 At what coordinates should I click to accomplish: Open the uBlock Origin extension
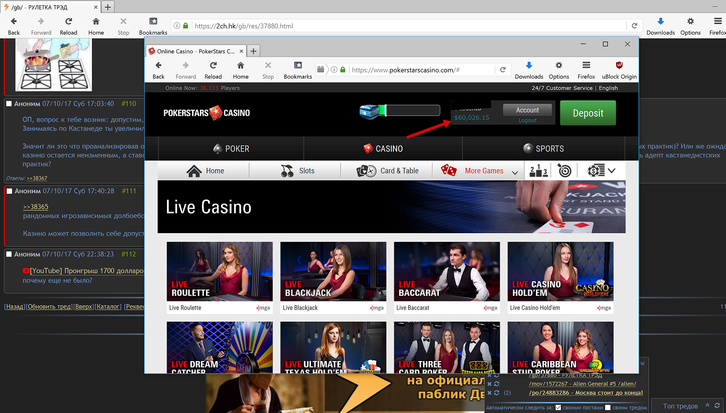pos(619,70)
